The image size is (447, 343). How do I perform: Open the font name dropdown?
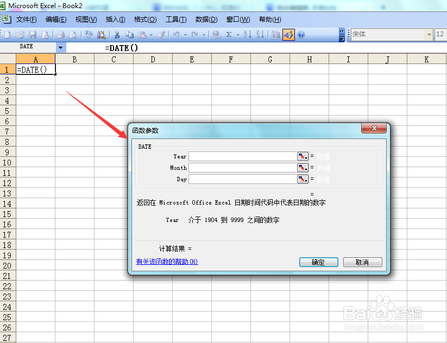(429, 35)
